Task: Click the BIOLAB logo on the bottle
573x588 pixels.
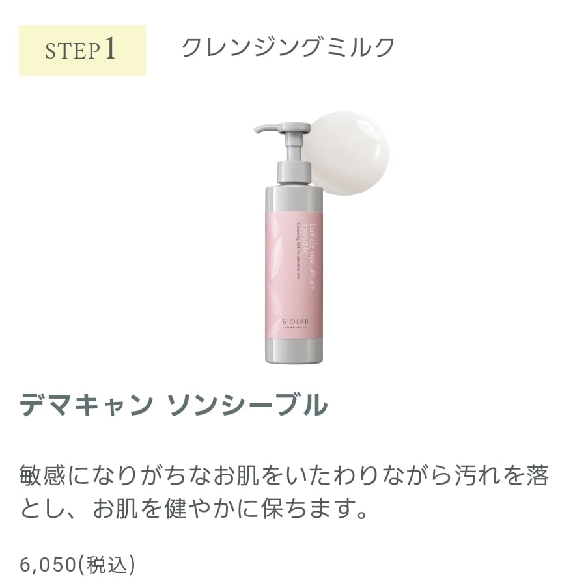Action: (x=294, y=321)
